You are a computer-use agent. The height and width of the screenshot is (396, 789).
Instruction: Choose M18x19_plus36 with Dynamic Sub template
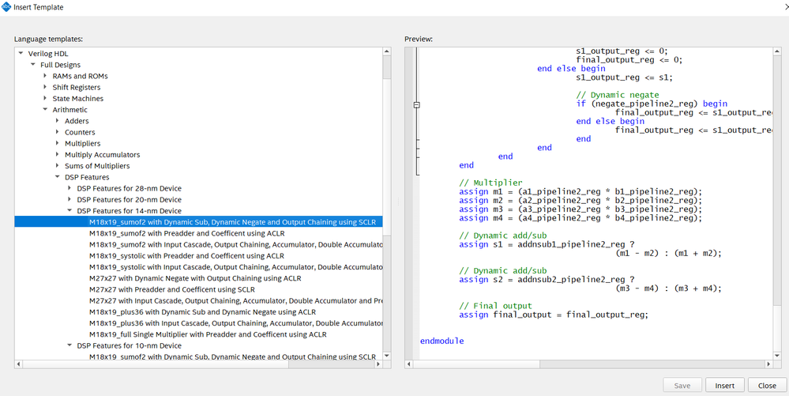202,312
